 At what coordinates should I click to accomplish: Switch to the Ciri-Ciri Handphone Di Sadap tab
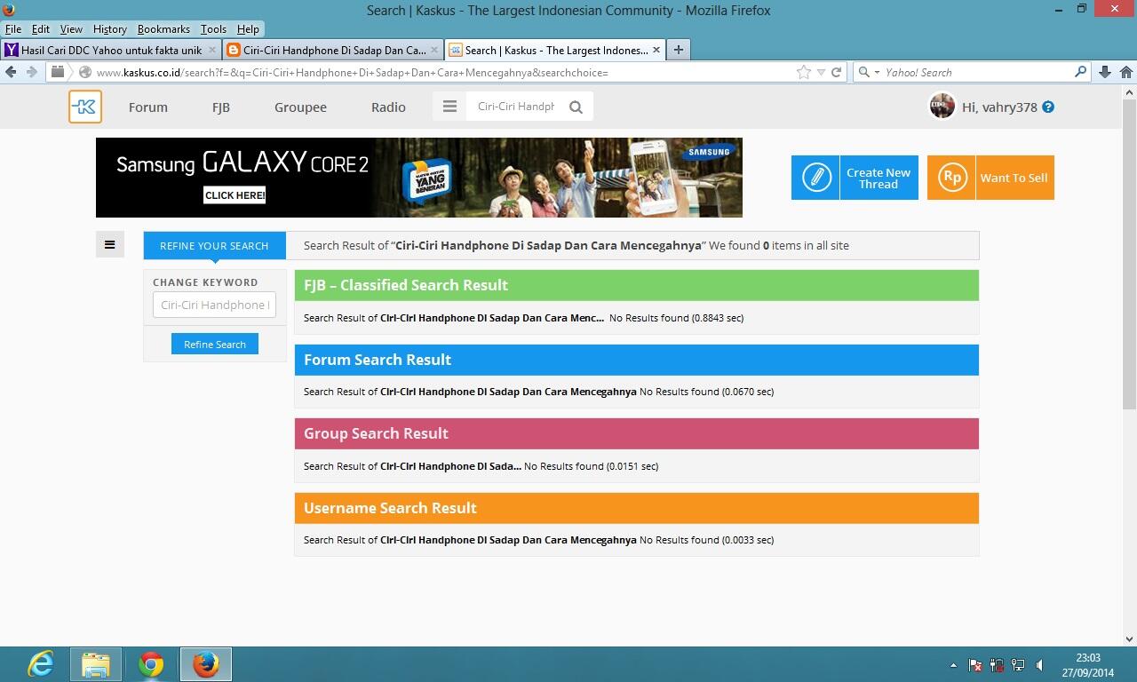332,50
